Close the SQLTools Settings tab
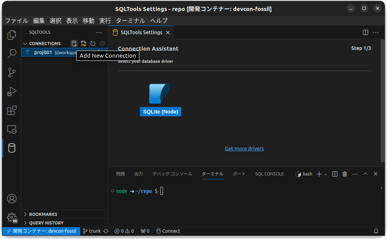Image resolution: width=387 pixels, height=239 pixels. [x=168, y=33]
